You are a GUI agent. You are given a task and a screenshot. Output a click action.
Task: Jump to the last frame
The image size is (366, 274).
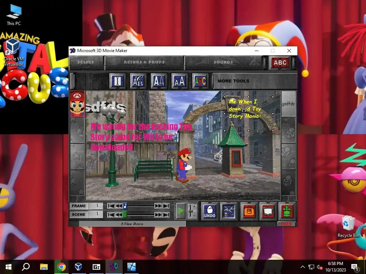point(166,206)
